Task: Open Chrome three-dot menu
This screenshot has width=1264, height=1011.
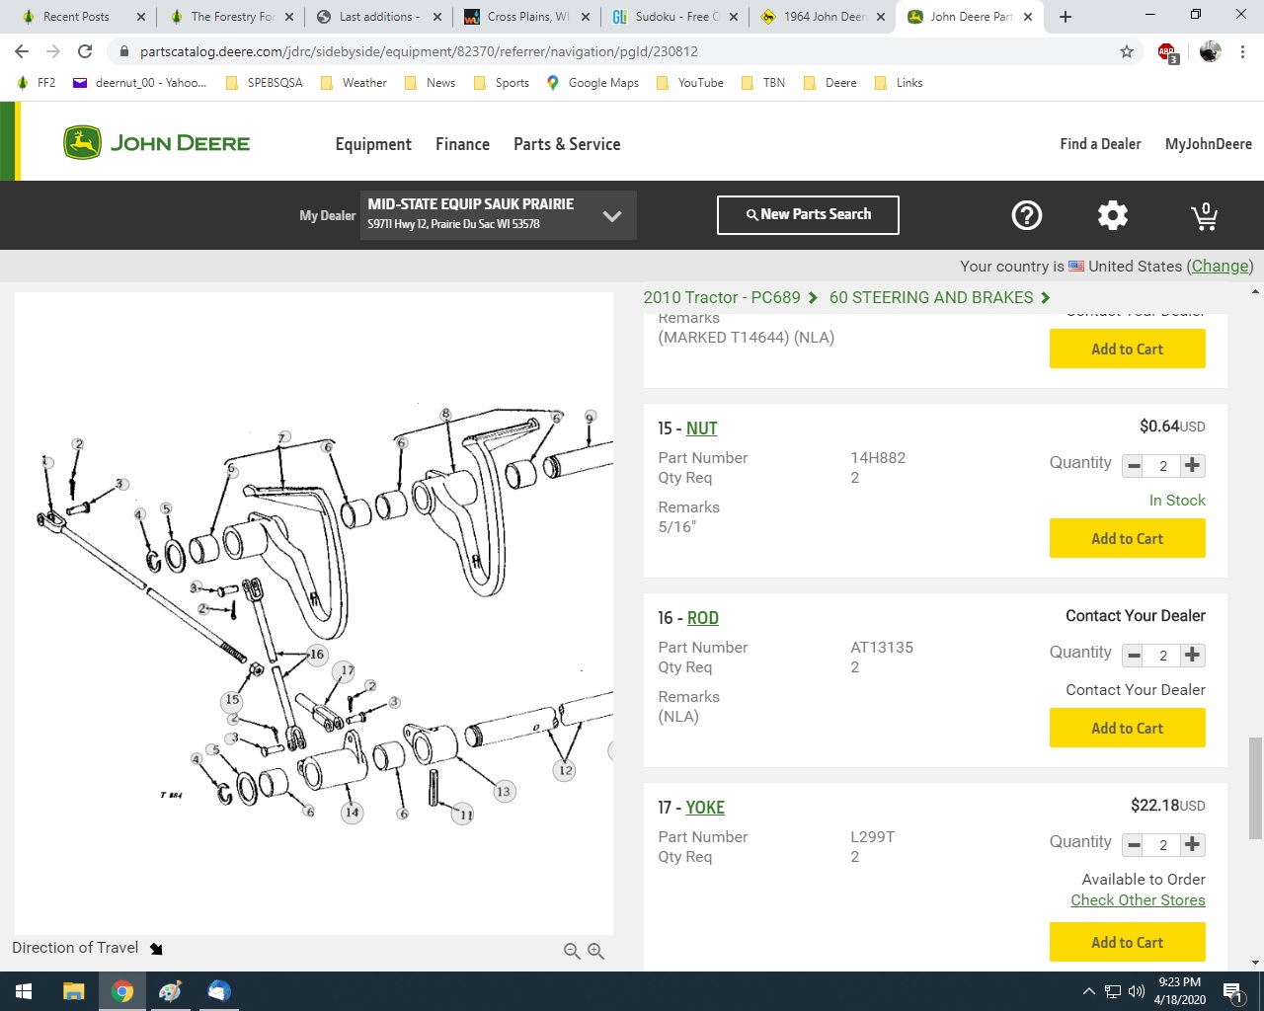Action: [1242, 51]
